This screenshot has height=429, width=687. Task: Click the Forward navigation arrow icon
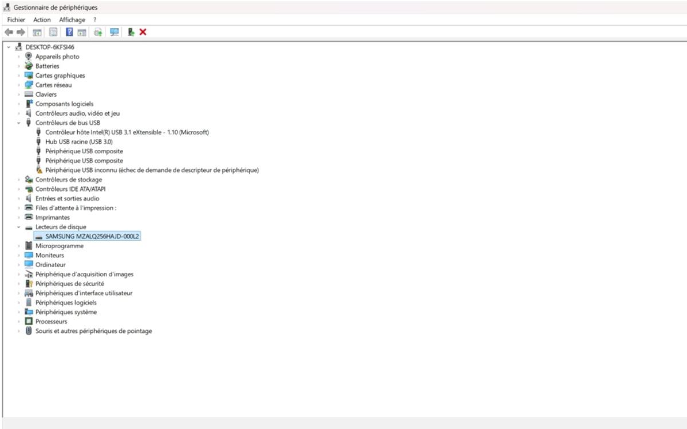[x=21, y=31]
